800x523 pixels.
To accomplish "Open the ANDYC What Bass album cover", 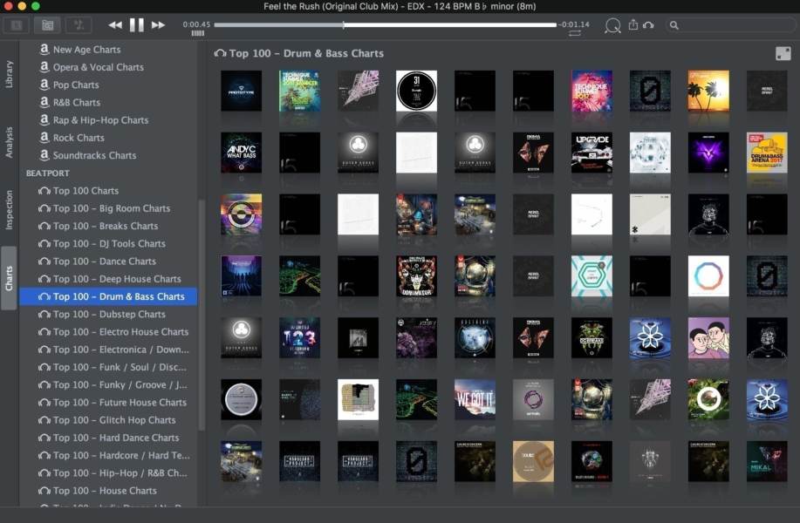I will pyautogui.click(x=242, y=153).
